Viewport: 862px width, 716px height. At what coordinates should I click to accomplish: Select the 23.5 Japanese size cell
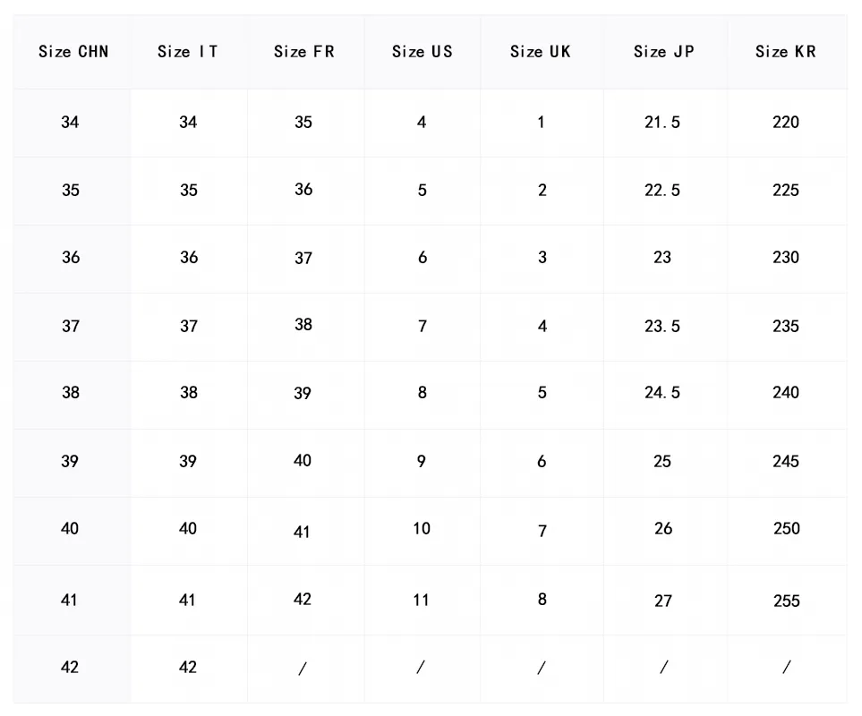(662, 326)
